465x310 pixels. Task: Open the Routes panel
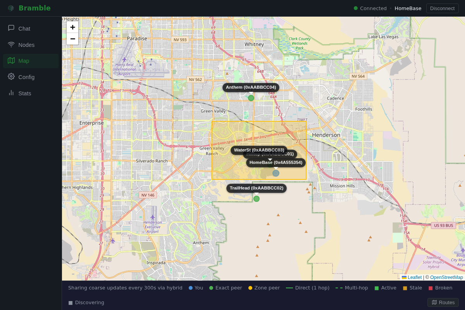coord(443,302)
